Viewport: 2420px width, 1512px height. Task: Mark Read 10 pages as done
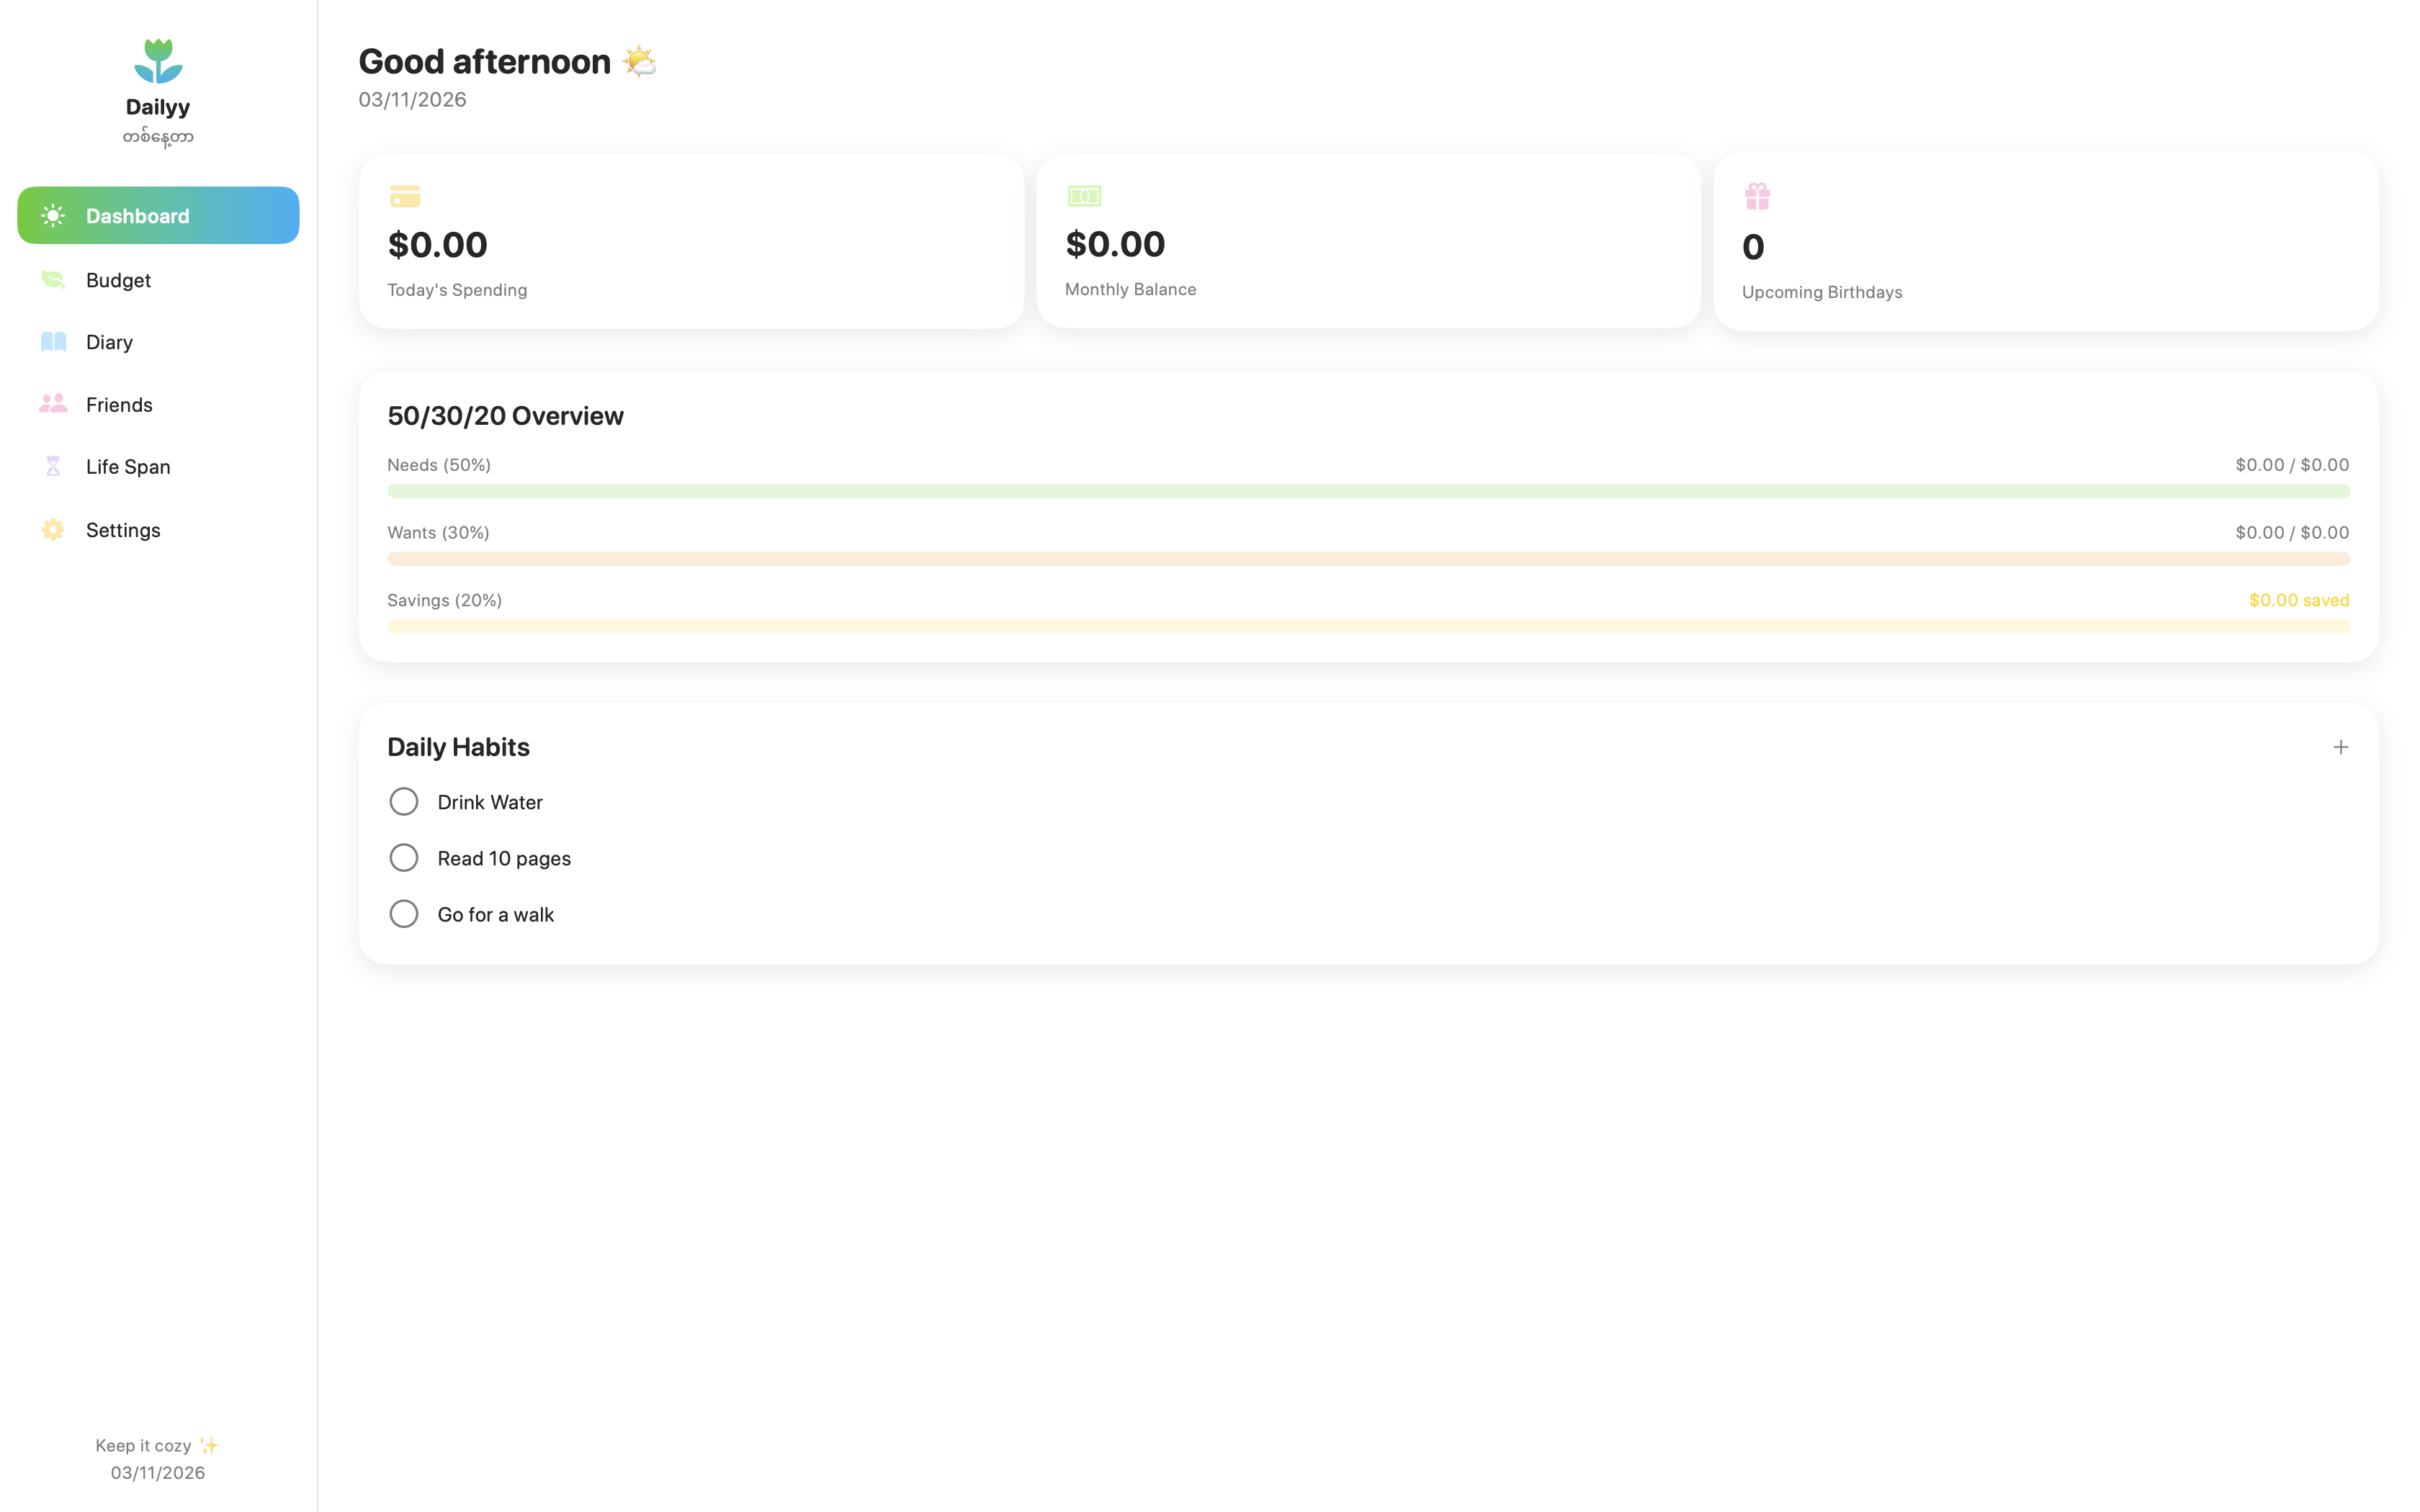click(404, 858)
